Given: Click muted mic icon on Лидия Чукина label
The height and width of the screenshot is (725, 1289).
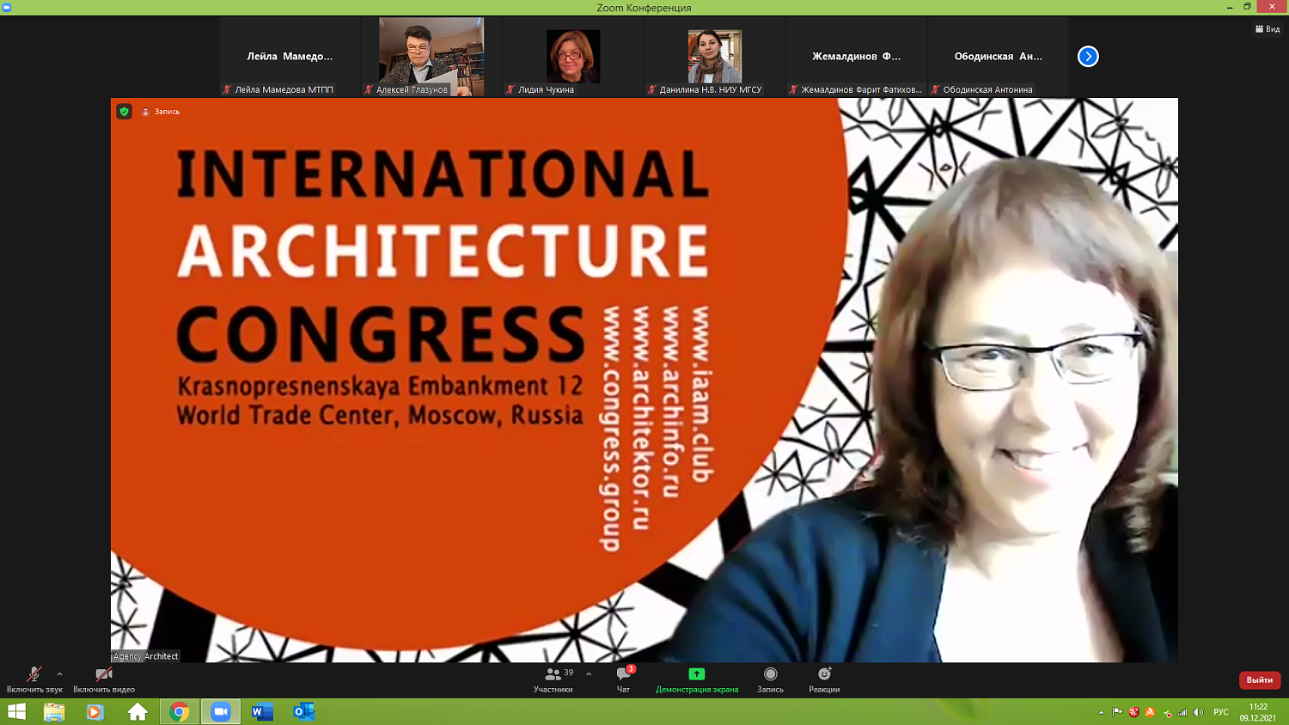Looking at the screenshot, I should coord(510,89).
